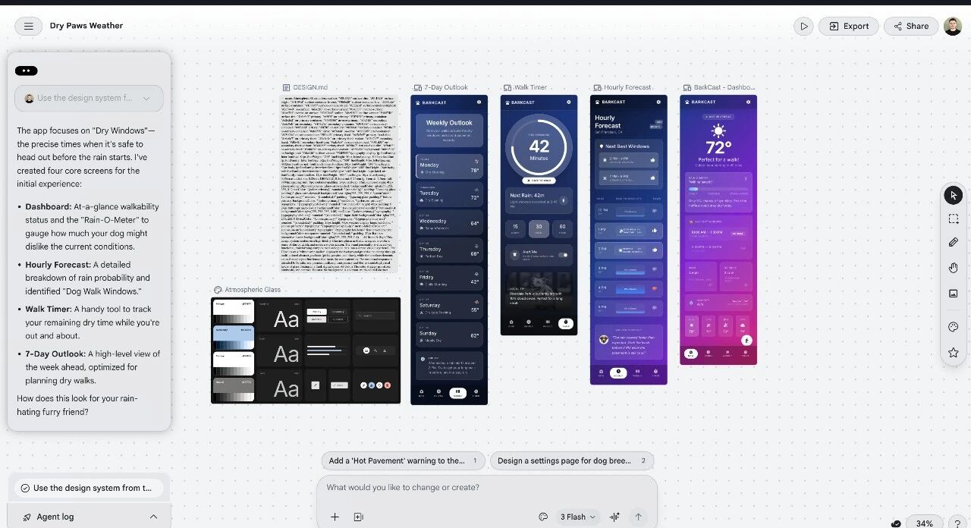Click the Export button
This screenshot has height=528, width=971.
(849, 26)
